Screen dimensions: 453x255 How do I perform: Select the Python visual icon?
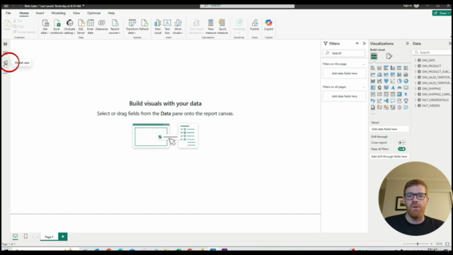(x=373, y=101)
